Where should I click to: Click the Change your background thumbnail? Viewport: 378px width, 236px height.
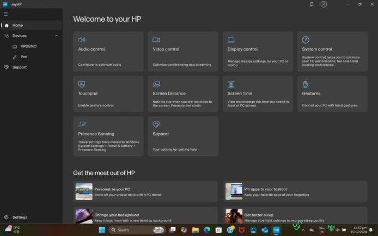point(84,216)
